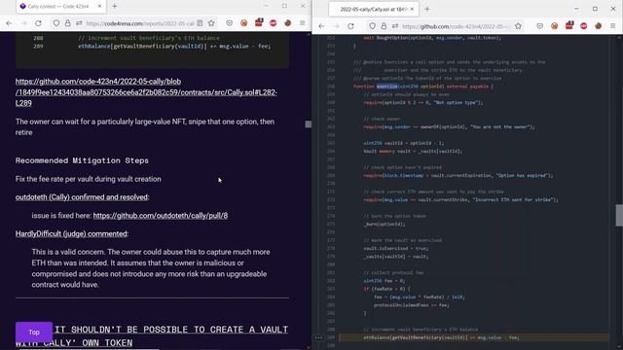Go forward in the code4rena browser window
The image size is (623, 350).
[23, 23]
